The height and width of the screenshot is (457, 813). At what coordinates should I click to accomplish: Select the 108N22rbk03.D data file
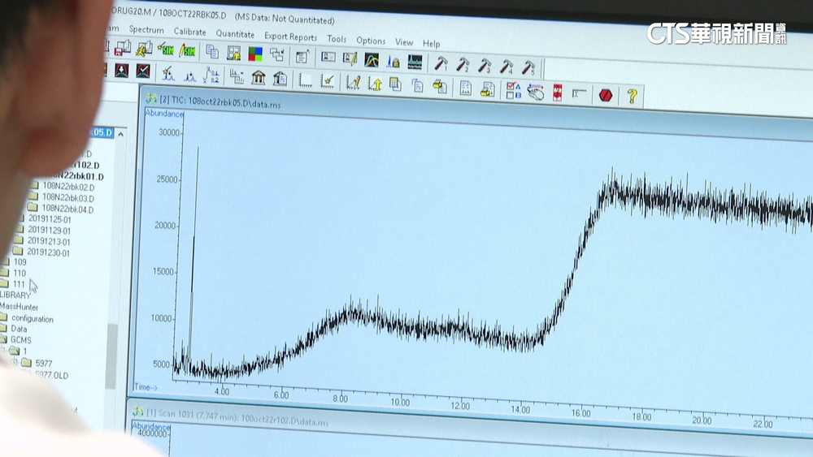click(x=68, y=198)
